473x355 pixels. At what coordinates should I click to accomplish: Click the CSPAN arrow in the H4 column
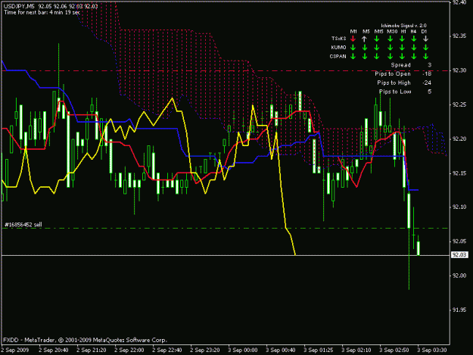pos(414,56)
